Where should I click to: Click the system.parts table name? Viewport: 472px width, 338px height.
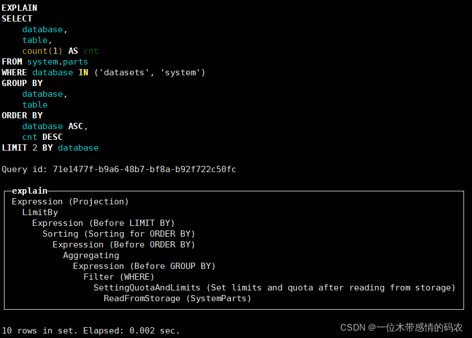[x=57, y=62]
